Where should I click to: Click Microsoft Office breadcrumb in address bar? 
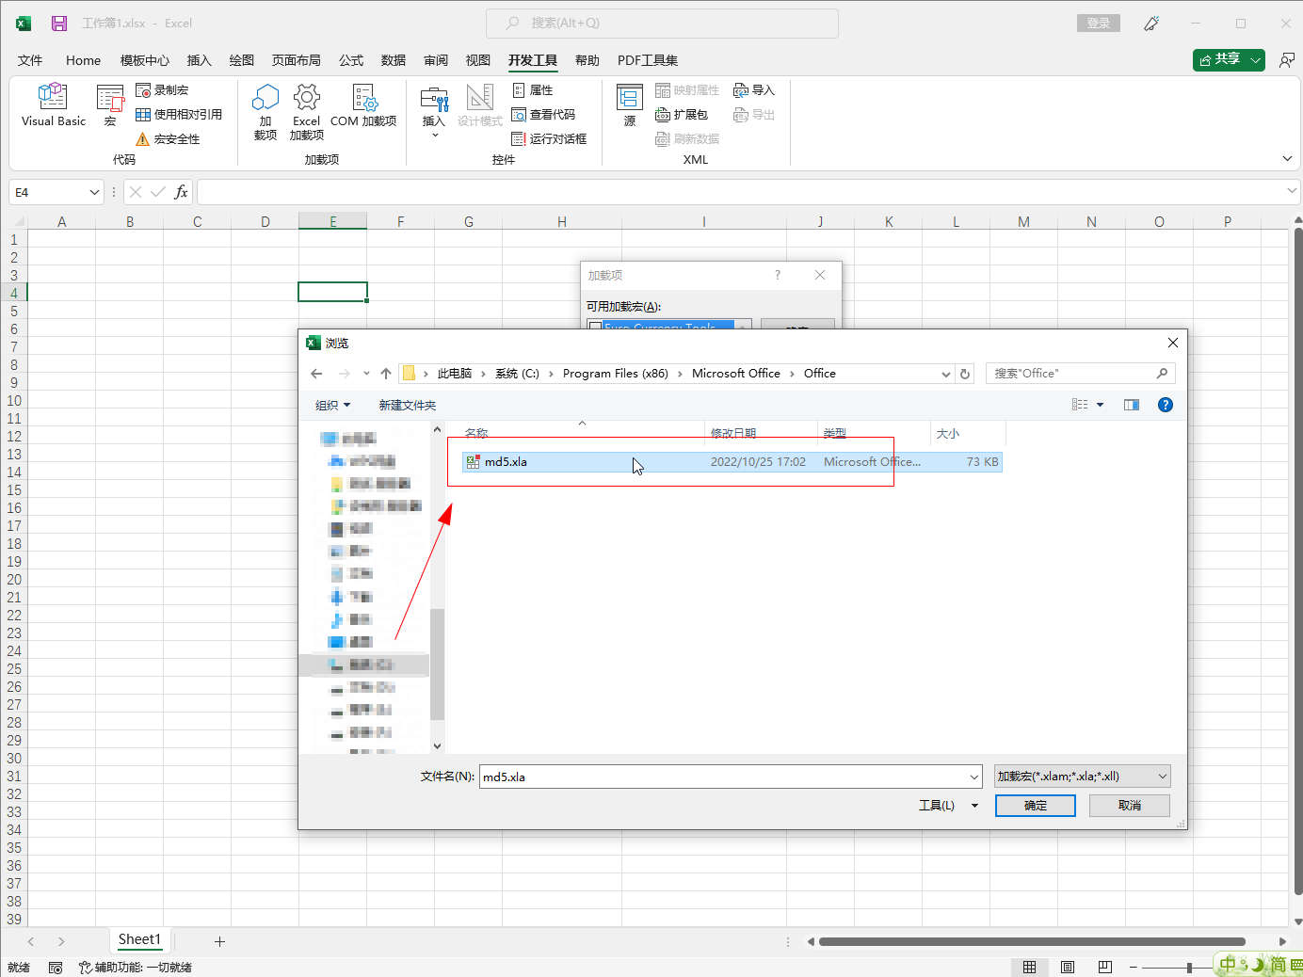735,374
